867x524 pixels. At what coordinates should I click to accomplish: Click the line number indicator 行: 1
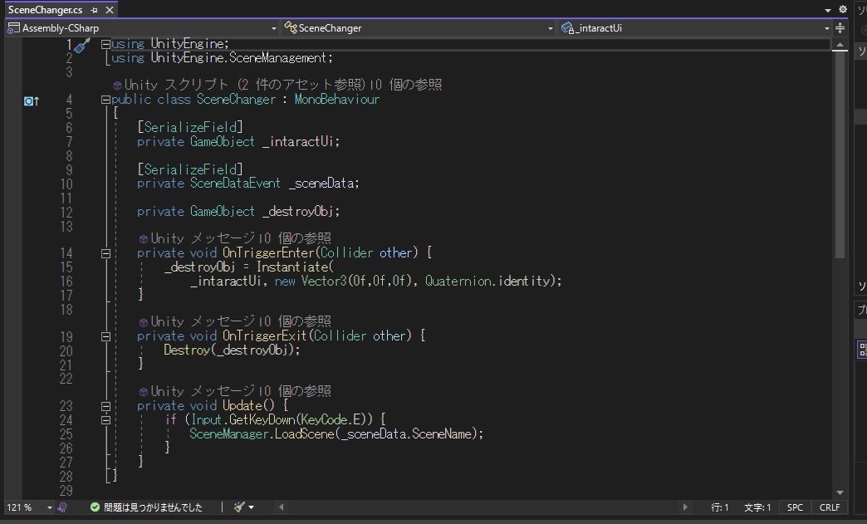719,507
